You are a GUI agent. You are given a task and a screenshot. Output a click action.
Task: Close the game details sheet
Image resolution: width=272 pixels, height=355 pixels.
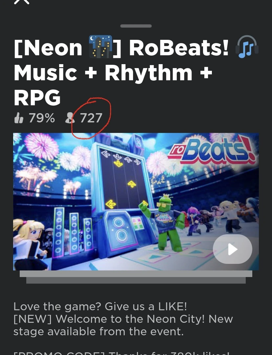[x=22, y=1]
